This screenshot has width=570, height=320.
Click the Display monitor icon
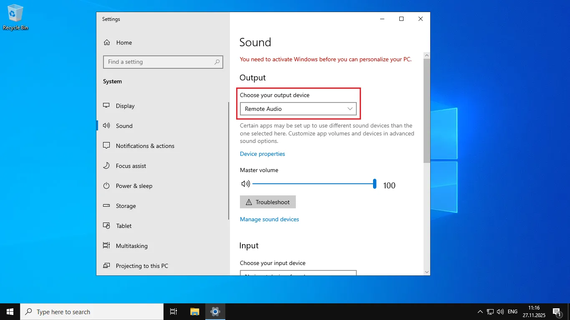point(107,106)
